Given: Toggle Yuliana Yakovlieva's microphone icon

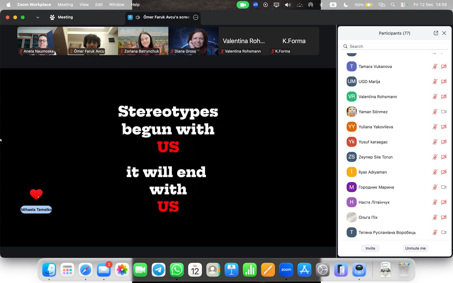Looking at the screenshot, I should [435, 127].
